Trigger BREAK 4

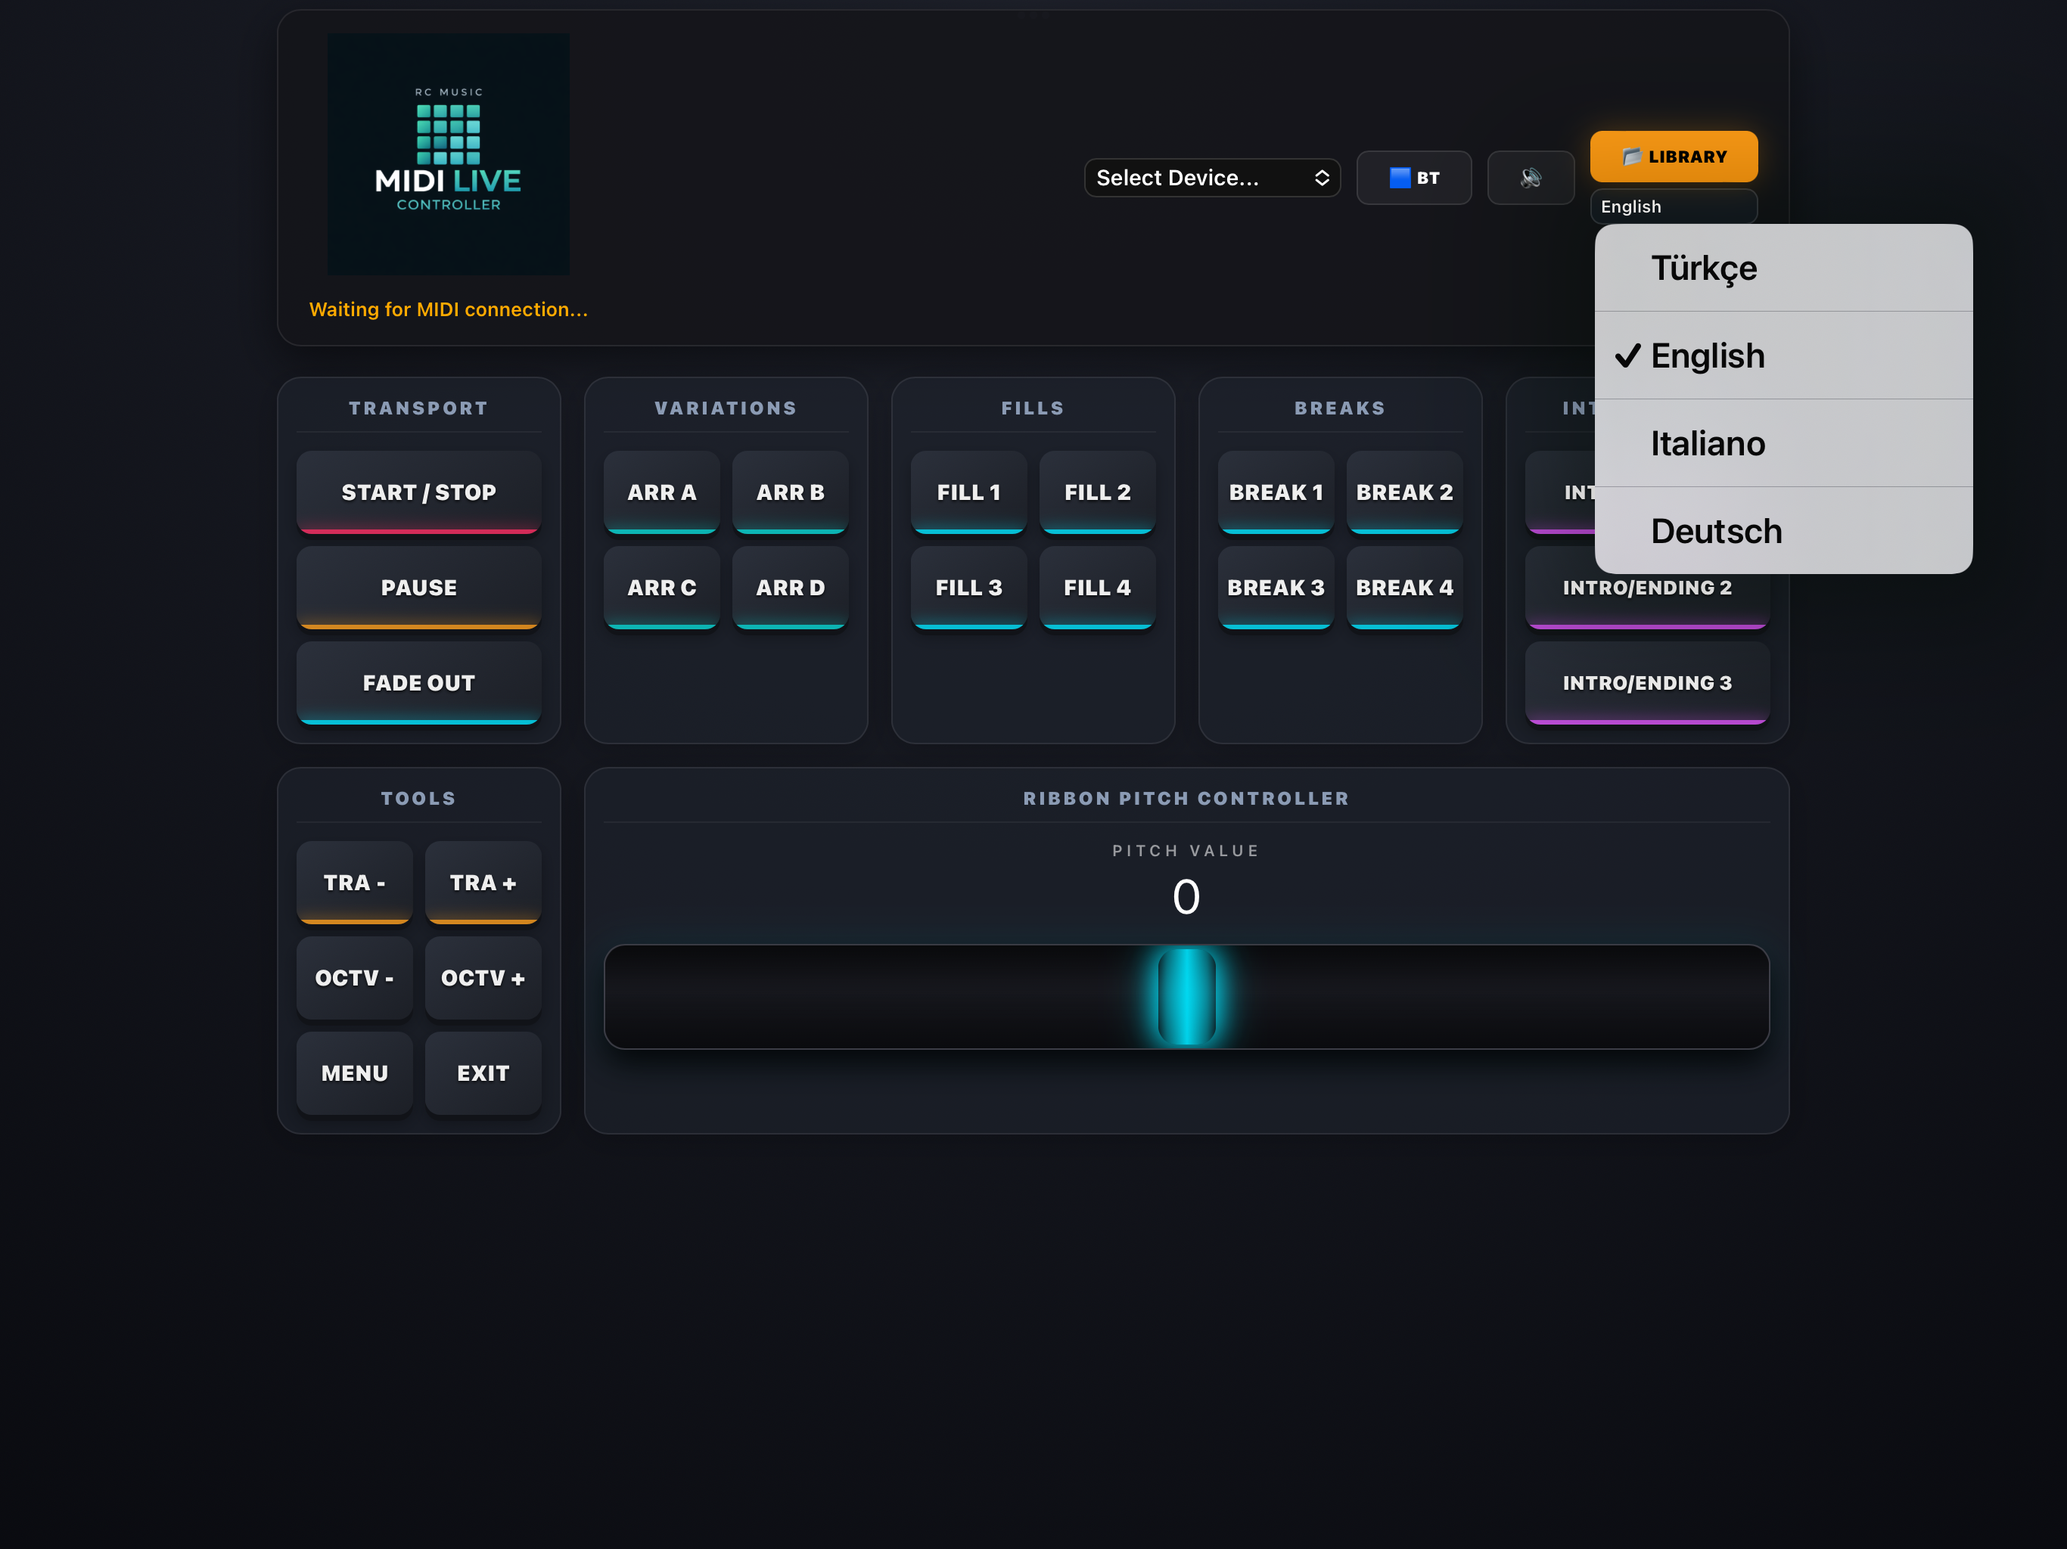point(1404,588)
